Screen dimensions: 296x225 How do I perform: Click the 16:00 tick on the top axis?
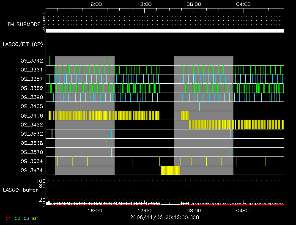(x=95, y=4)
